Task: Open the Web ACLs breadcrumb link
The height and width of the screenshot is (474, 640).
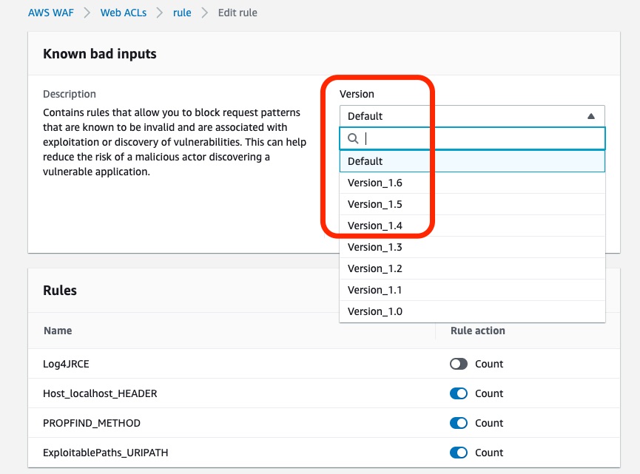Action: (124, 13)
